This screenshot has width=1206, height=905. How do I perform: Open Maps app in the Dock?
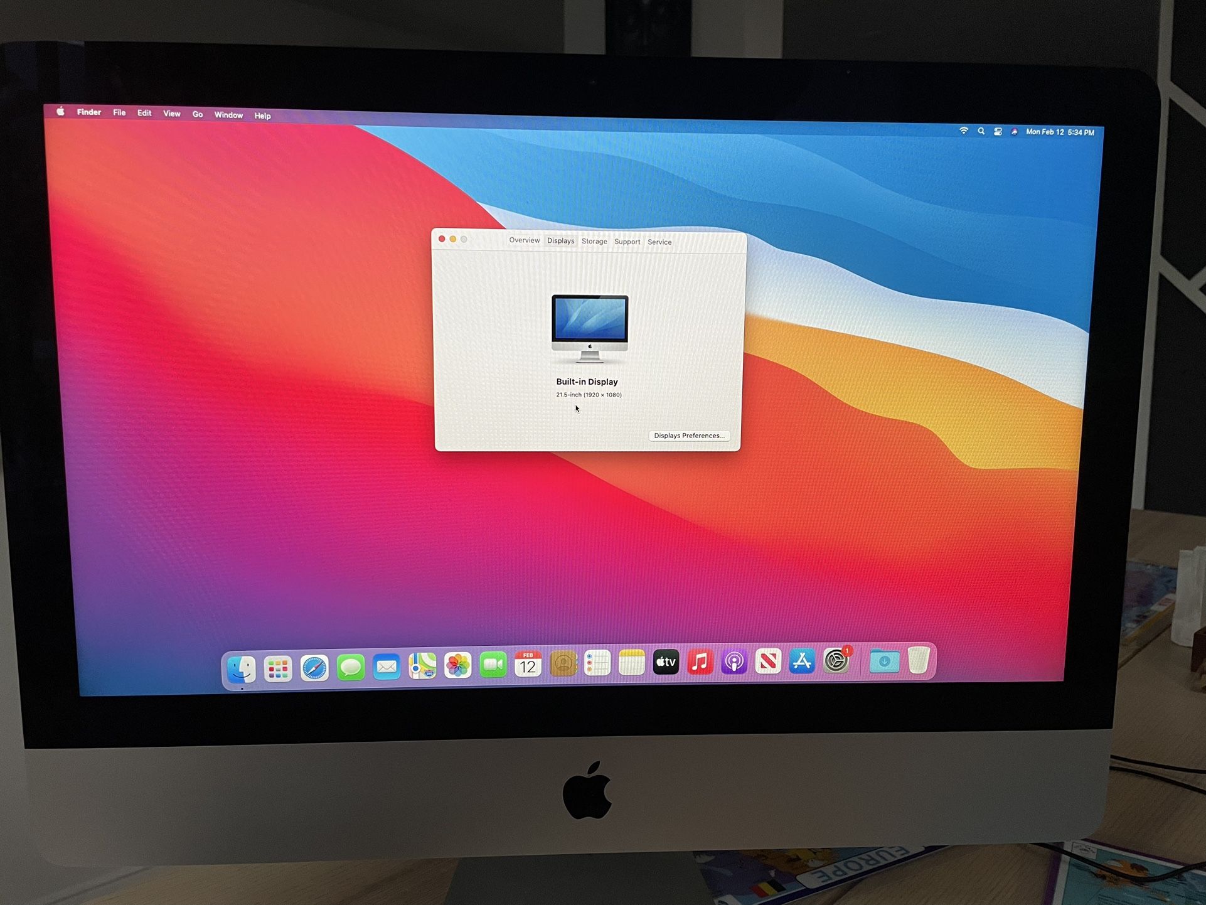click(x=423, y=666)
